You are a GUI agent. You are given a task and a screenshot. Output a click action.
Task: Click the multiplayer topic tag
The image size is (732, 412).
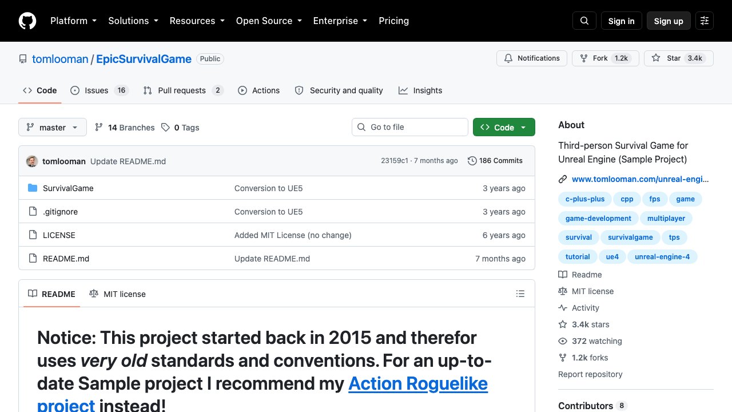coord(666,219)
